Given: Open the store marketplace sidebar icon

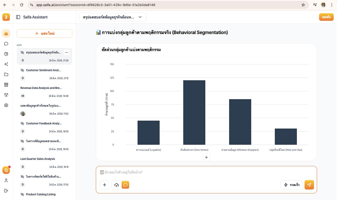Looking at the screenshot, I should point(6,85).
